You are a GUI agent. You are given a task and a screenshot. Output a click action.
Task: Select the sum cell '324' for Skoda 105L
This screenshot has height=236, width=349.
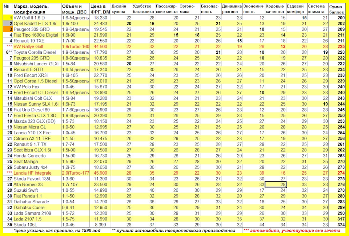tap(337, 225)
